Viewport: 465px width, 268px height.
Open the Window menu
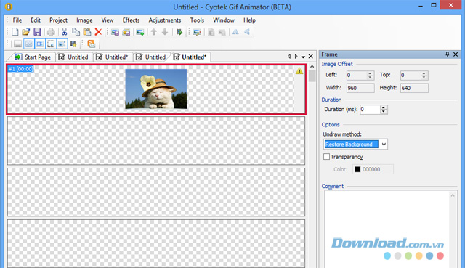point(224,20)
